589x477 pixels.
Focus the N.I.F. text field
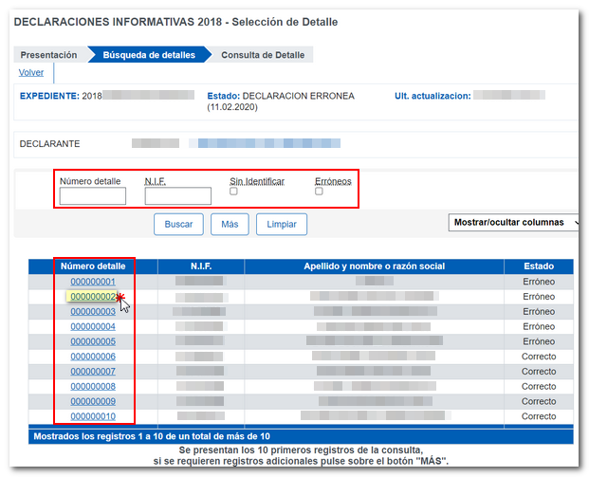coord(178,196)
